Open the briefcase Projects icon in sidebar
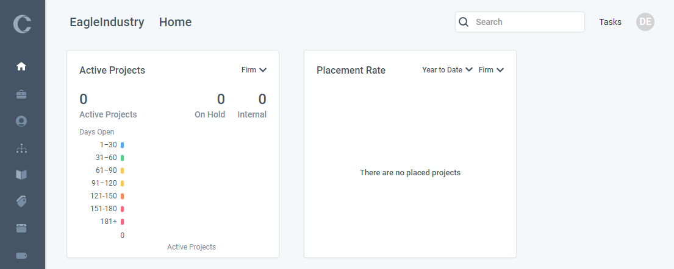The width and height of the screenshot is (674, 269). click(x=21, y=94)
